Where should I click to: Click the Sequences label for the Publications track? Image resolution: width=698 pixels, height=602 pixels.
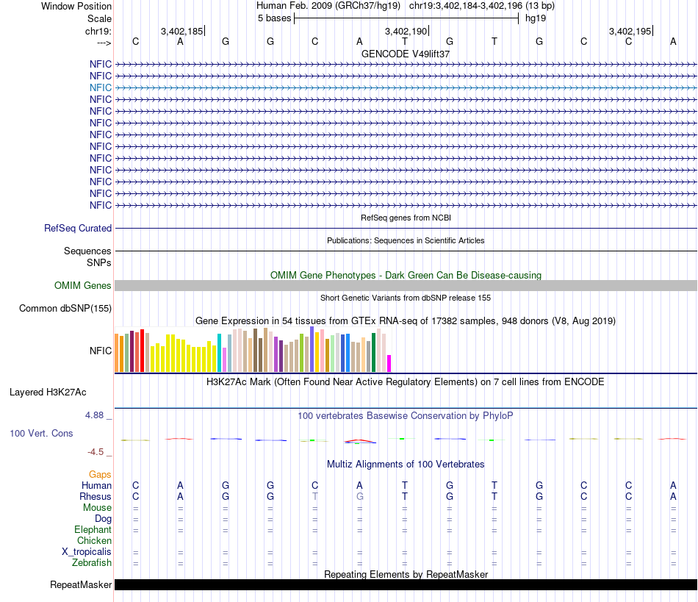87,251
